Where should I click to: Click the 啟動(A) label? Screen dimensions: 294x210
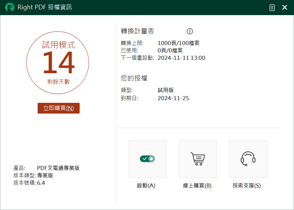(x=146, y=185)
